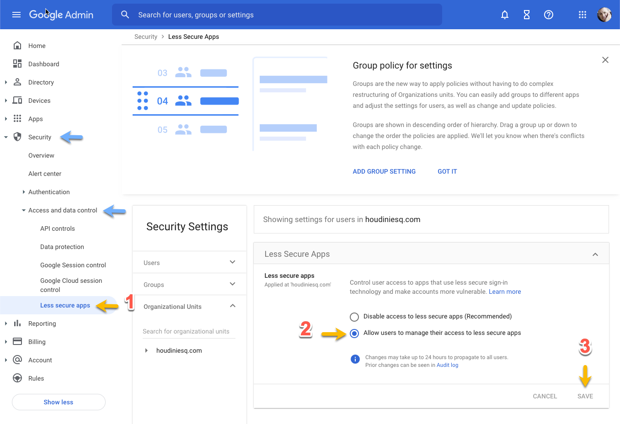The height and width of the screenshot is (424, 620).
Task: Open the notifications bell
Action: pos(505,15)
